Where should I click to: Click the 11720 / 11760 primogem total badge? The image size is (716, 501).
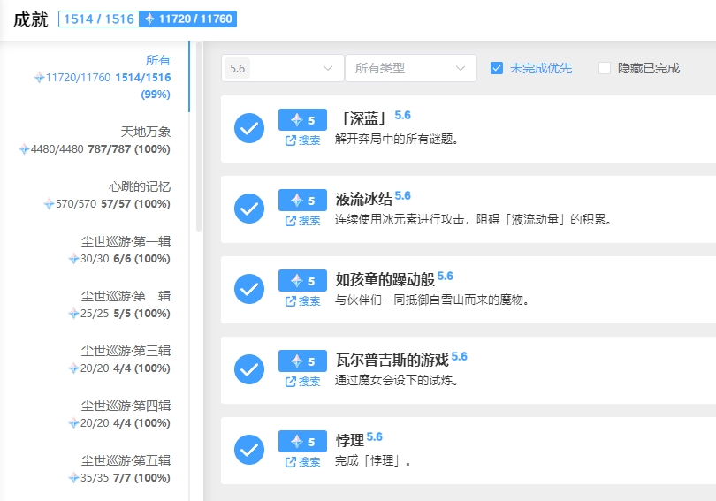point(188,19)
